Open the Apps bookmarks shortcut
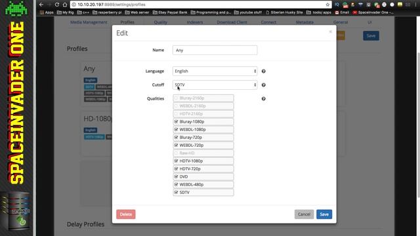This screenshot has height=236, width=420. coord(47,12)
